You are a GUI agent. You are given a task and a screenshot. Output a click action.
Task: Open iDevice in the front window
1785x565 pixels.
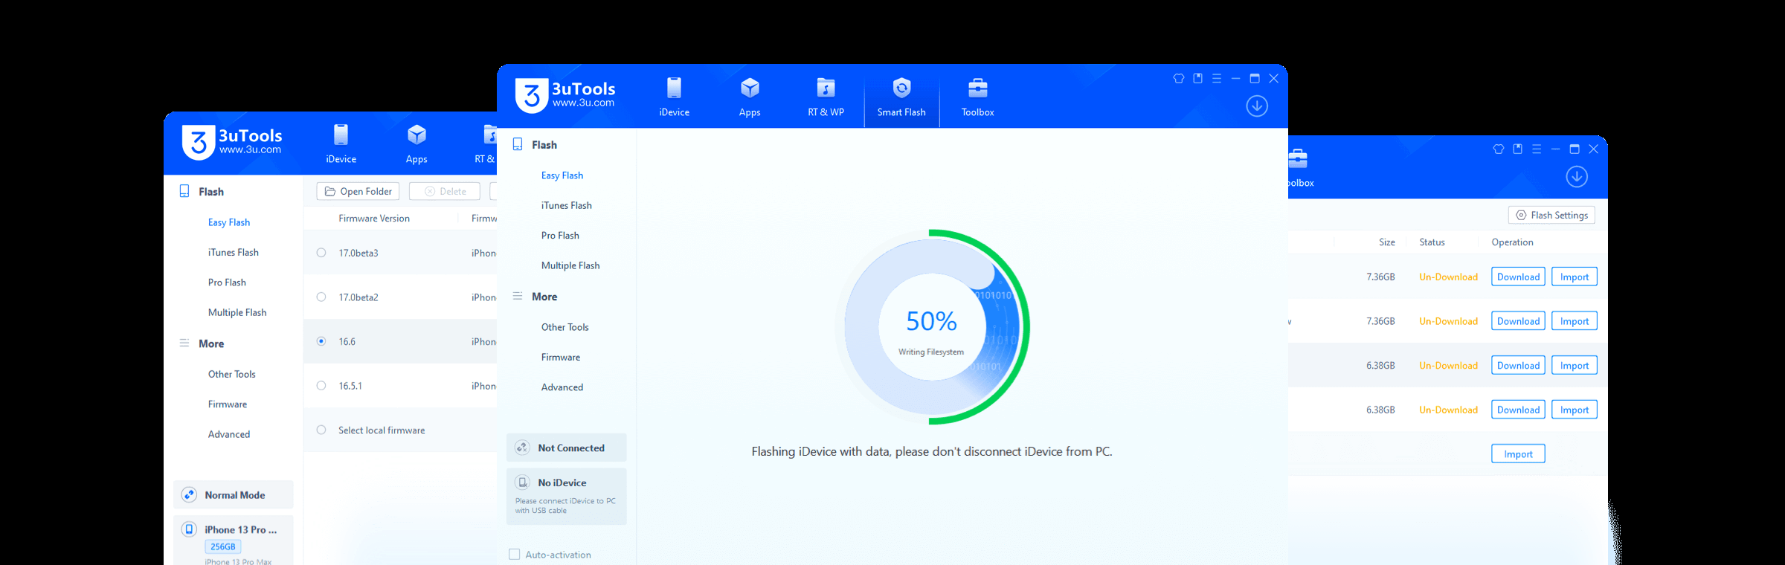pyautogui.click(x=674, y=97)
